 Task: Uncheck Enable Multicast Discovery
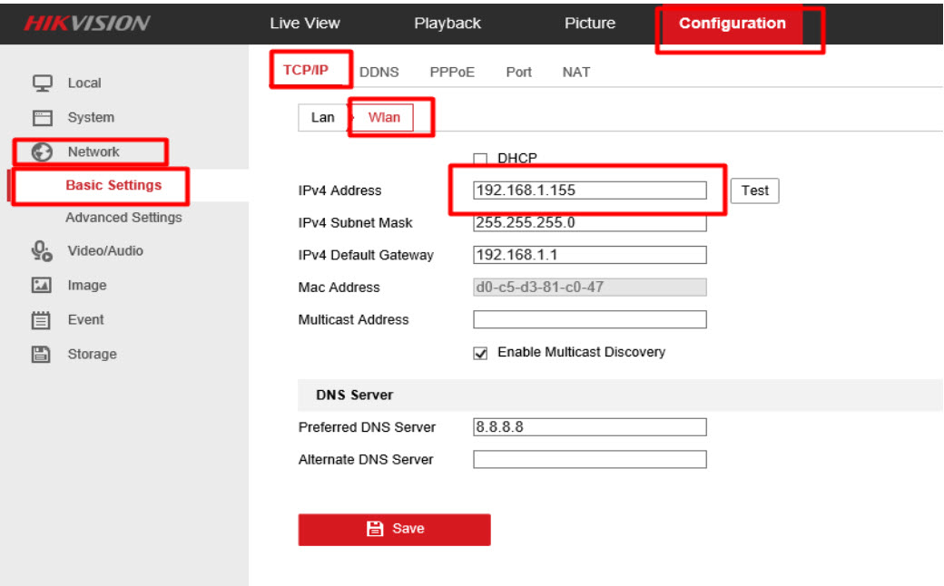(x=481, y=354)
